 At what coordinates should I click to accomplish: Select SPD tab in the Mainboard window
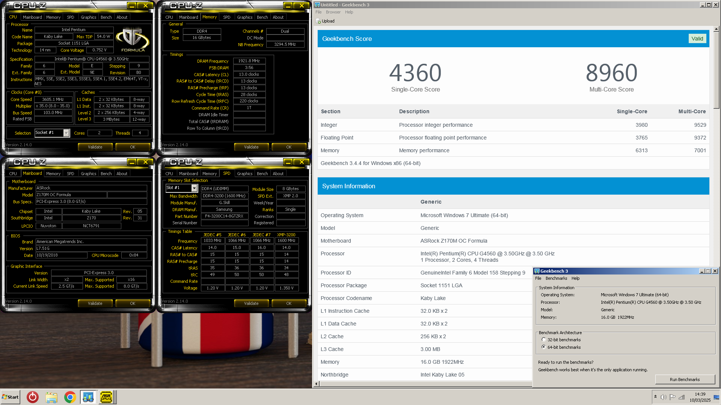coord(70,174)
